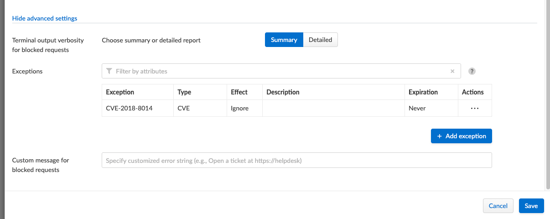
Task: Click the custom error message input
Action: pyautogui.click(x=296, y=161)
